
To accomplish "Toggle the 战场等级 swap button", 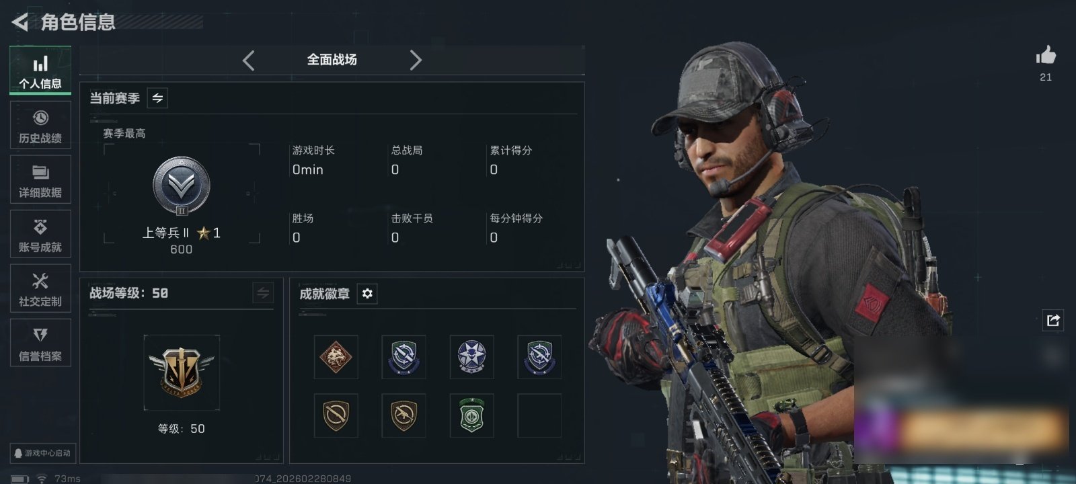I will point(263,293).
